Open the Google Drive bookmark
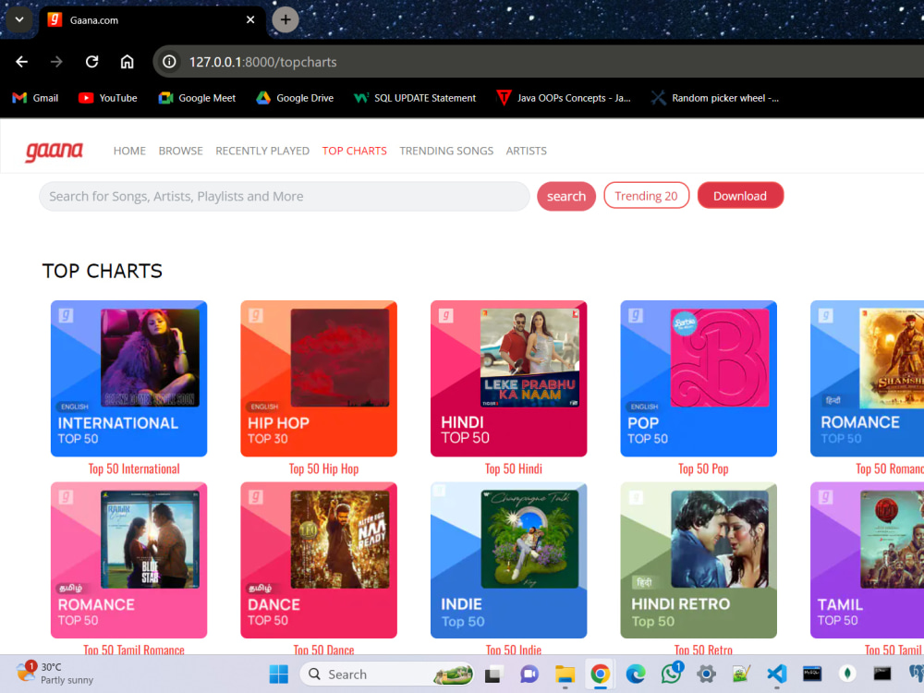Image resolution: width=924 pixels, height=693 pixels. [295, 98]
